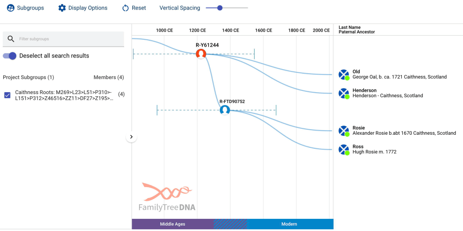Click the Middle Ages era bar
Screen dimensions: 463x231
click(x=173, y=224)
